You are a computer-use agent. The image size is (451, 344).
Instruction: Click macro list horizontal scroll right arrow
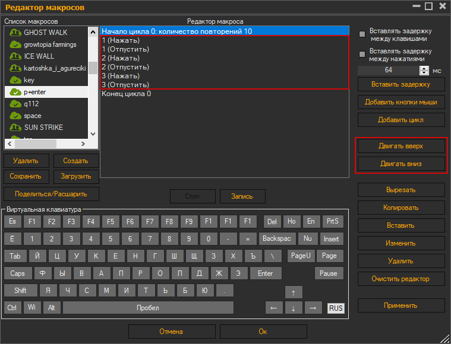pos(83,144)
